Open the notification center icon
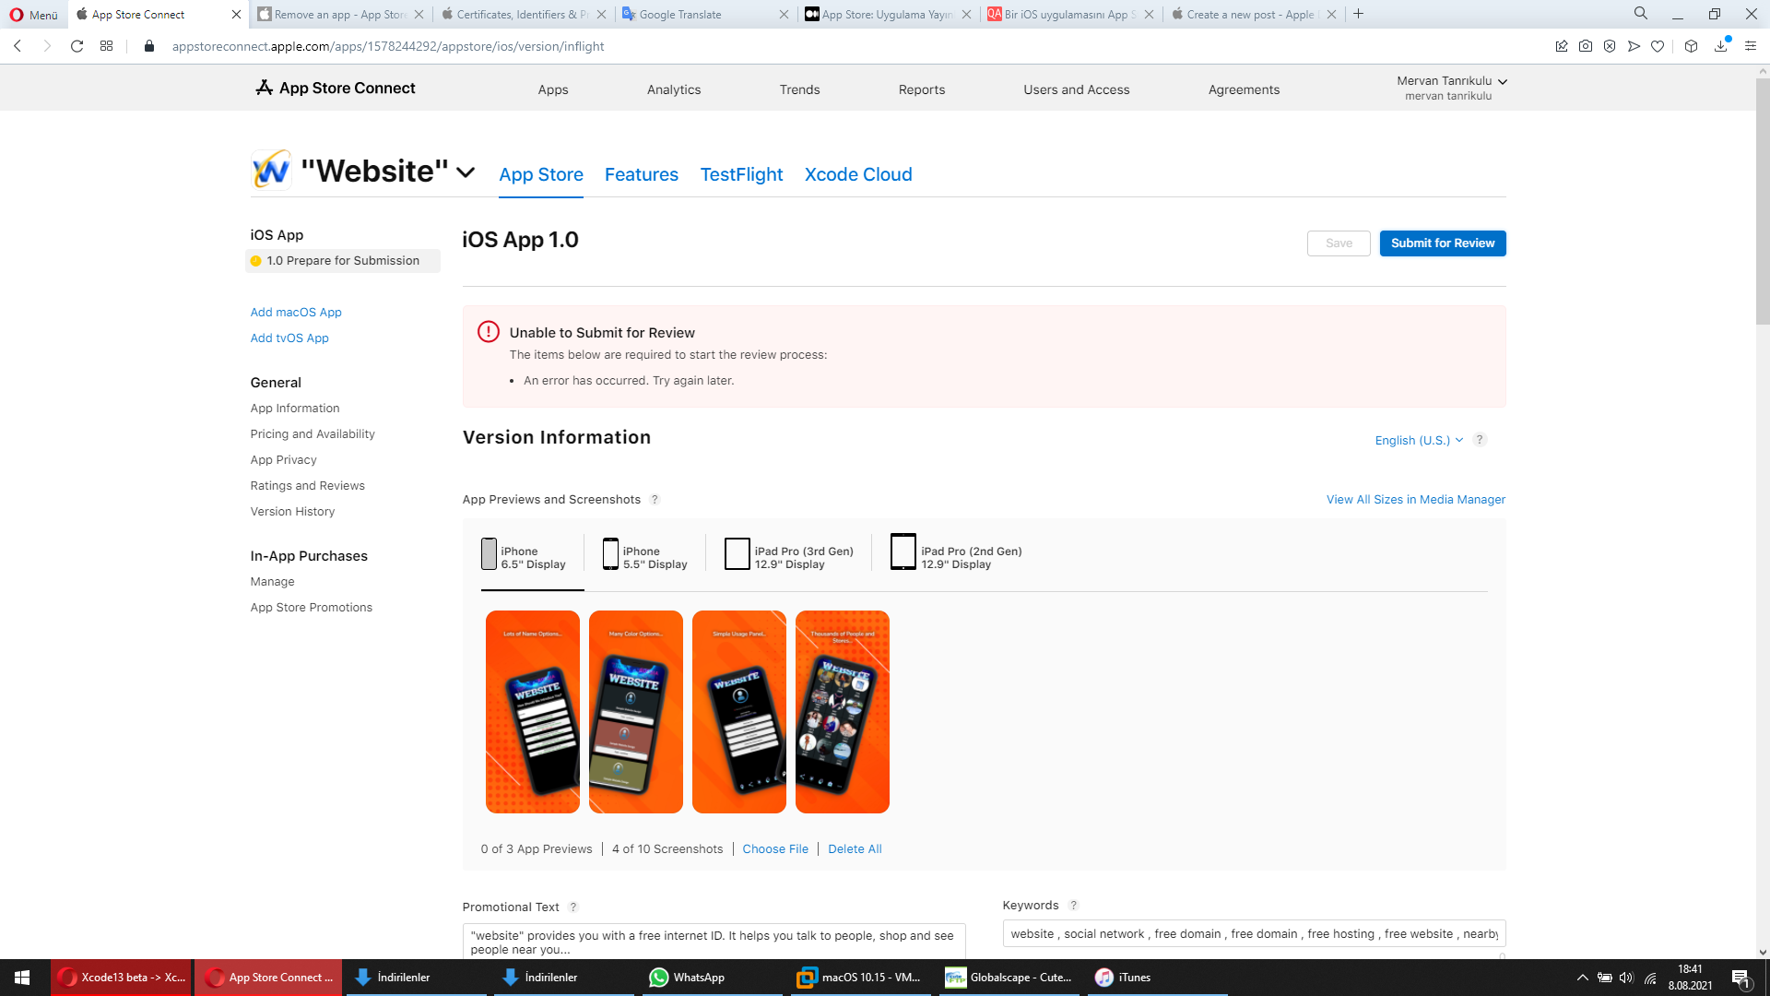The image size is (1770, 996). tap(1740, 978)
